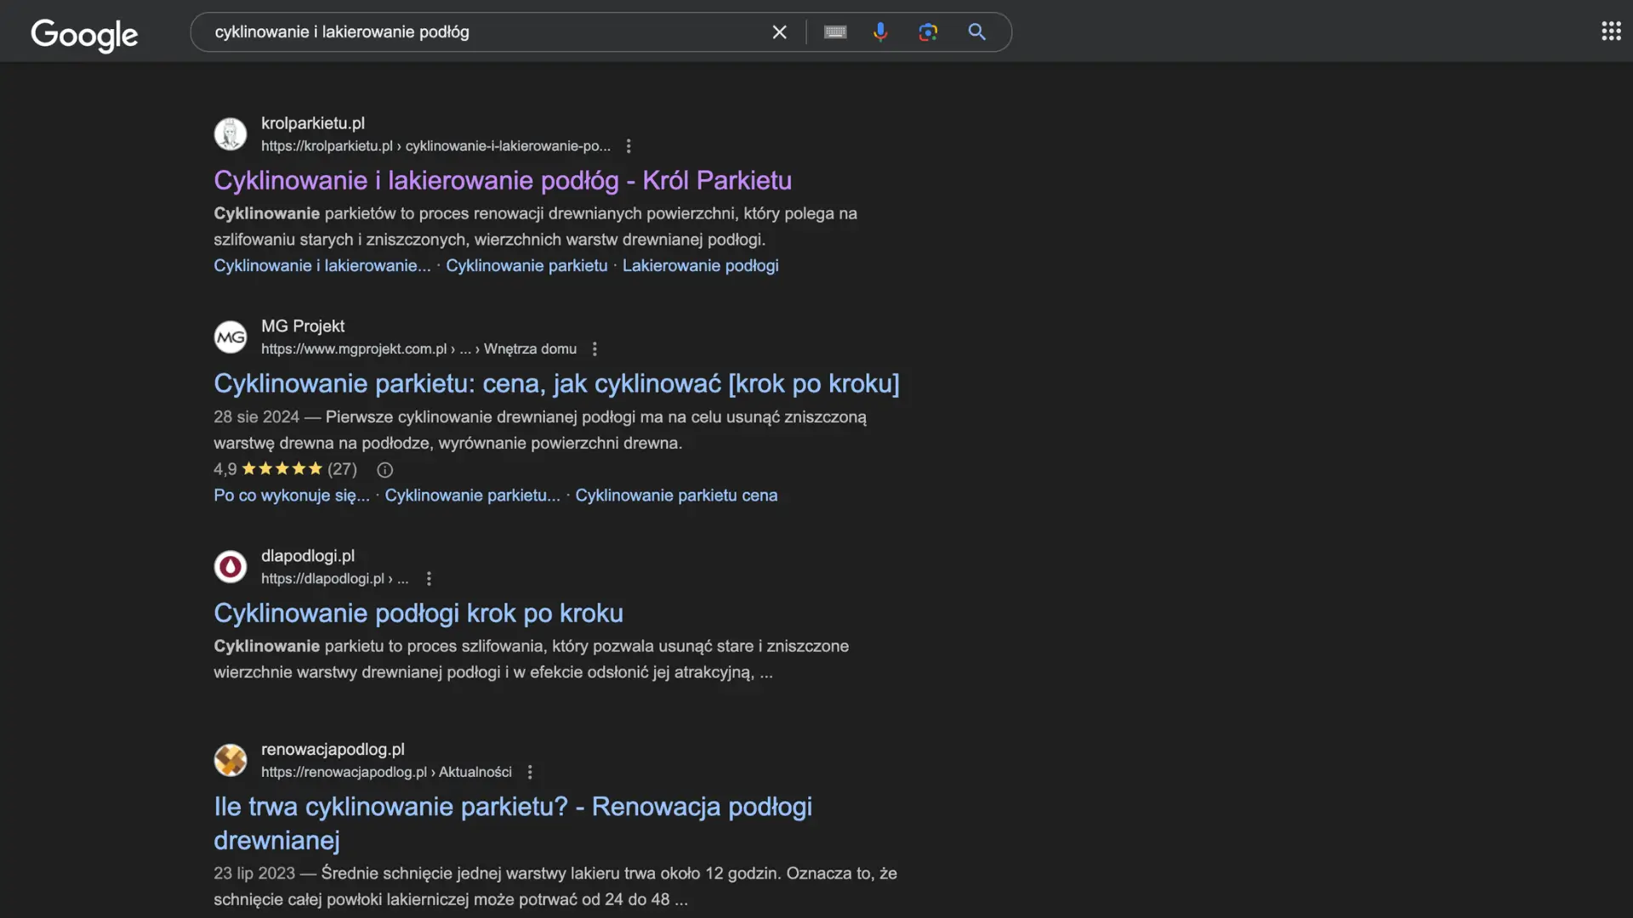This screenshot has height=918, width=1633.
Task: Click the dlapodlogi.pl site name
Action: (308, 556)
